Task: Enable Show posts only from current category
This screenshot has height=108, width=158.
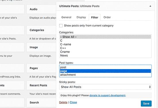Action: pos(61,26)
